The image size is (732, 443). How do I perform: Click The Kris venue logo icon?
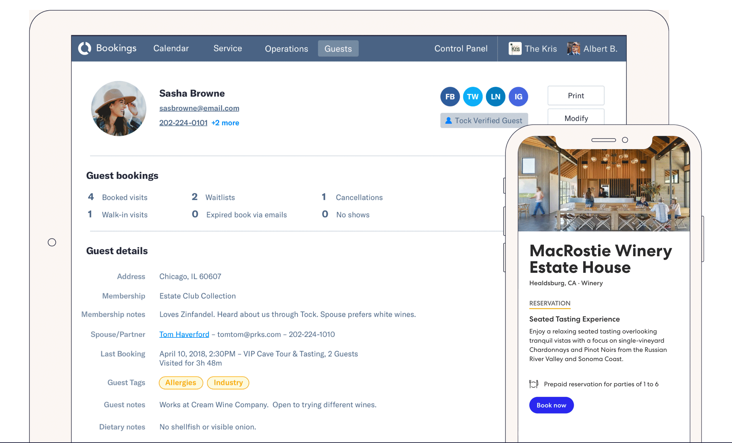coord(515,48)
